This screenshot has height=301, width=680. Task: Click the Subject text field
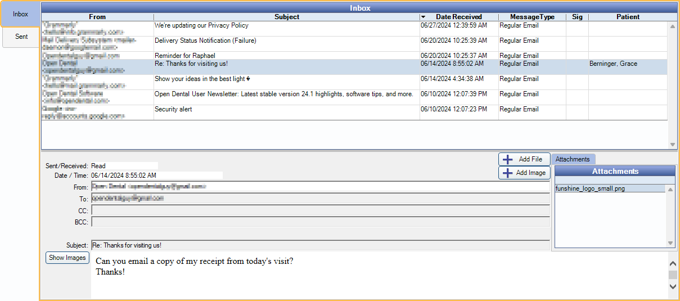tap(319, 245)
